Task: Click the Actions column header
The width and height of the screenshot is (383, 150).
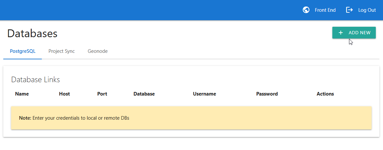Action: pos(325,94)
